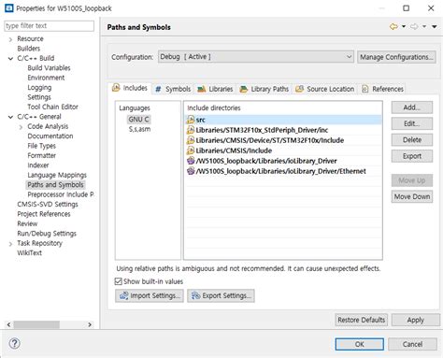The height and width of the screenshot is (358, 443).
Task: Focus the type filter text field
Action: point(50,26)
